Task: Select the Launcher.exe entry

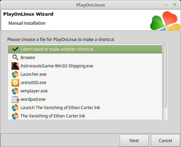Action: point(85,74)
